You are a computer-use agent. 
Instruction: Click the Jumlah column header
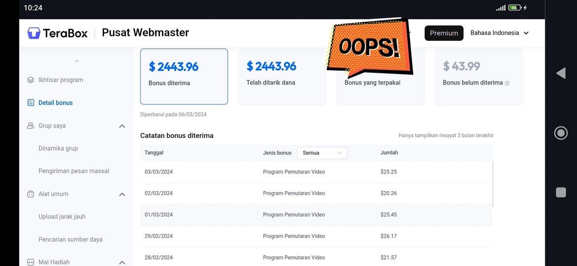point(389,153)
